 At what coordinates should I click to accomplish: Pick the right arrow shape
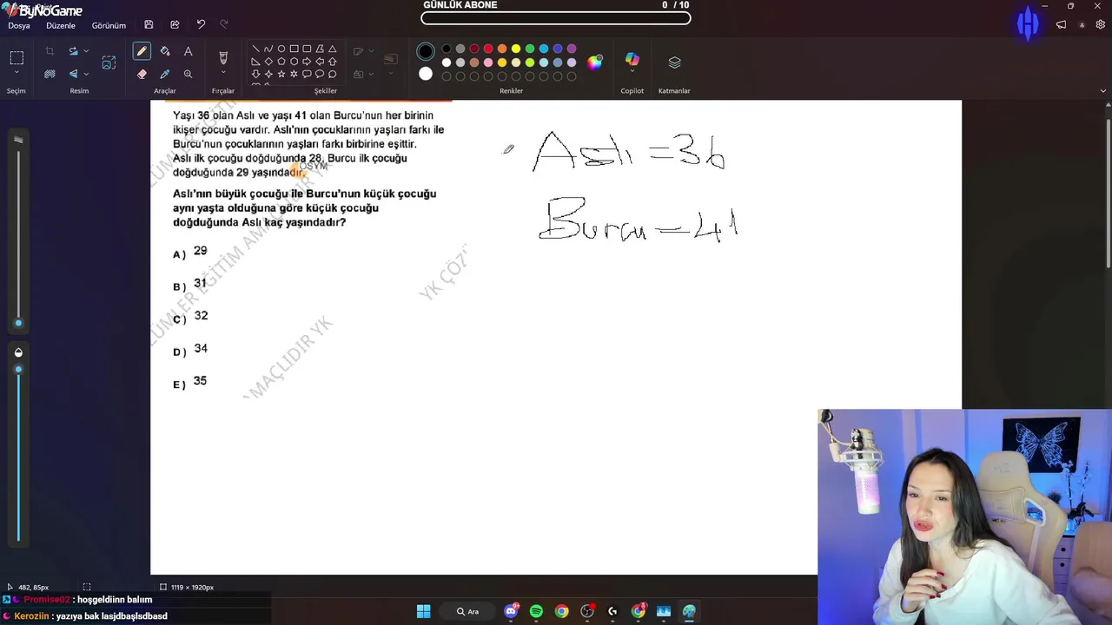307,62
